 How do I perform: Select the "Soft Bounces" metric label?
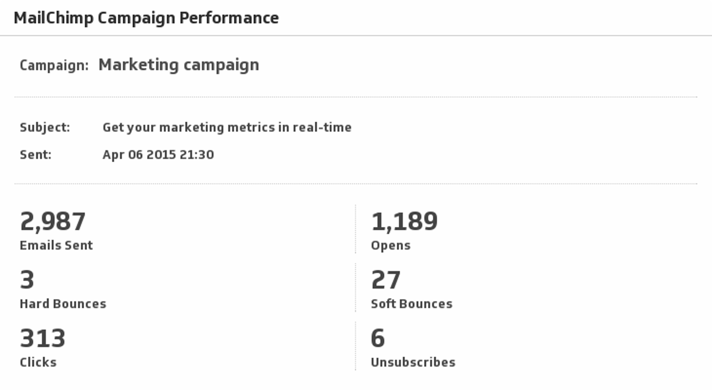pos(412,304)
